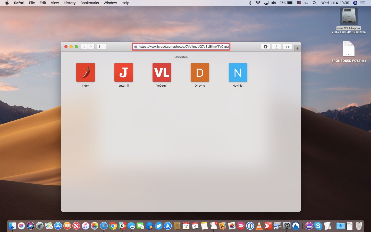Go back with Safari's back arrow

pos(85,47)
